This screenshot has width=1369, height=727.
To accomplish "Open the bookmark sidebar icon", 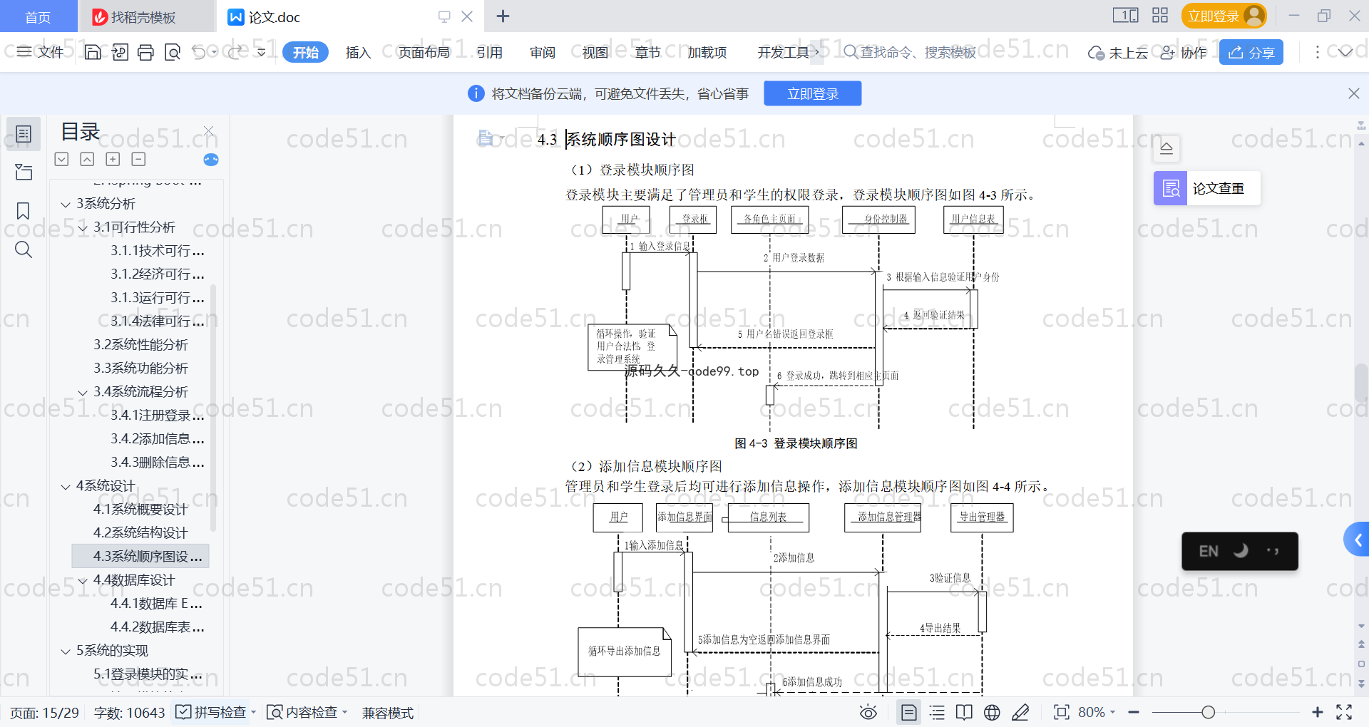I will point(24,211).
